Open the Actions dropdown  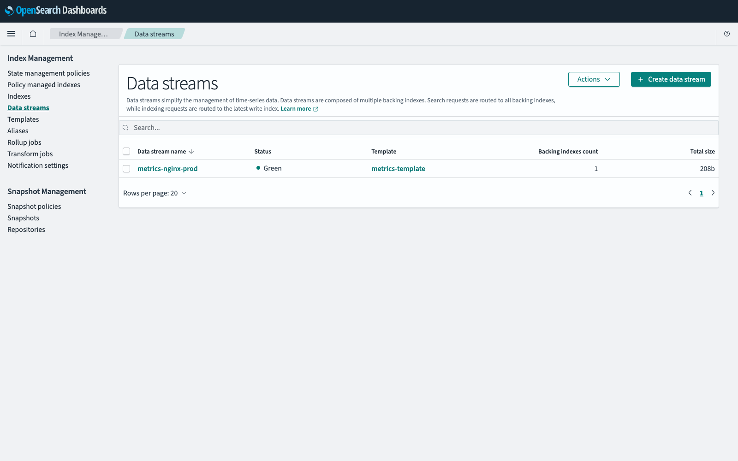[x=594, y=79]
